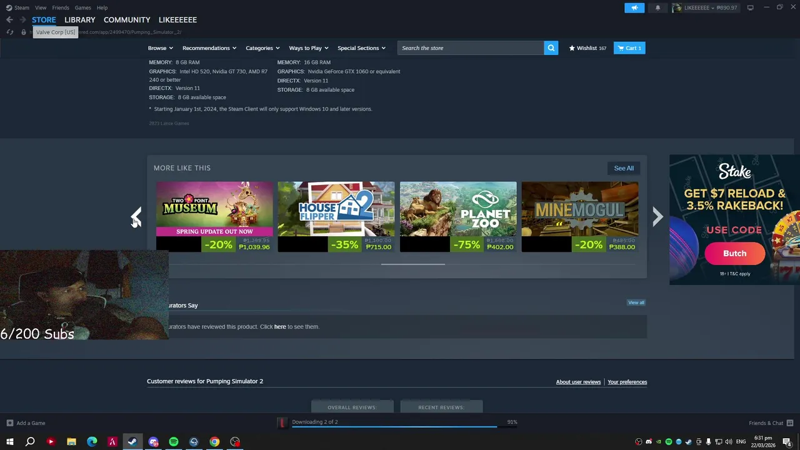Click Add a Game plus icon
800x450 pixels.
(9, 423)
